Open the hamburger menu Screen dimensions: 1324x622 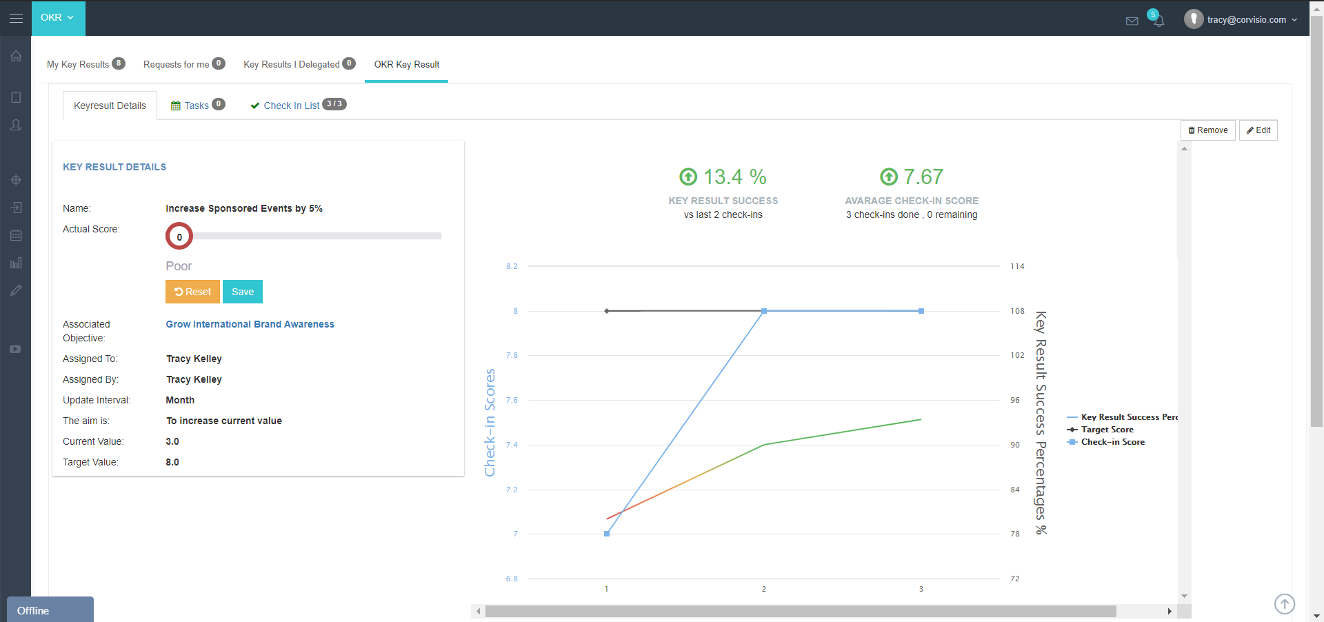click(16, 18)
